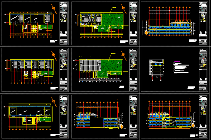Click the location map thumbnail in the top-left title block
This screenshot has height=140, width=211.
[64, 10]
